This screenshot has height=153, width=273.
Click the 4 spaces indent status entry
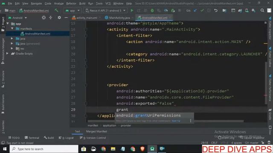pyautogui.click(x=236, y=143)
